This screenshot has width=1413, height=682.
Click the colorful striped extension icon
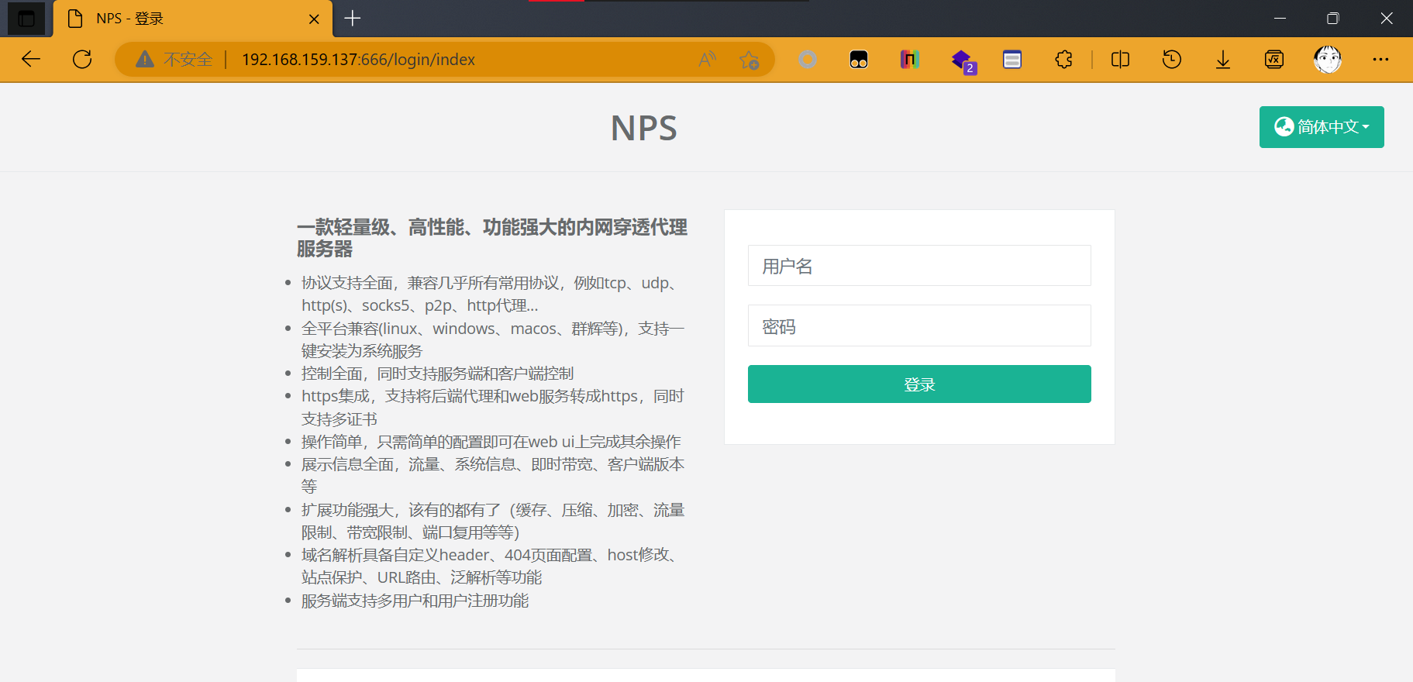[910, 59]
